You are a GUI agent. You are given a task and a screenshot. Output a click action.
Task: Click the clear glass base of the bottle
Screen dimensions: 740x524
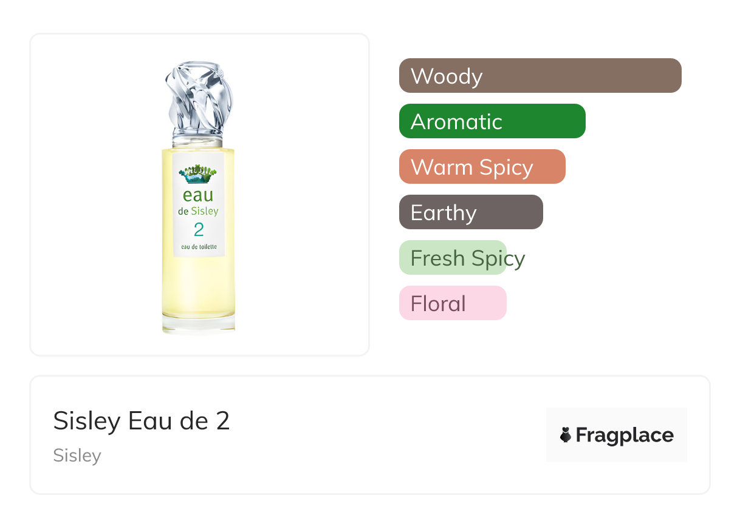pyautogui.click(x=199, y=323)
